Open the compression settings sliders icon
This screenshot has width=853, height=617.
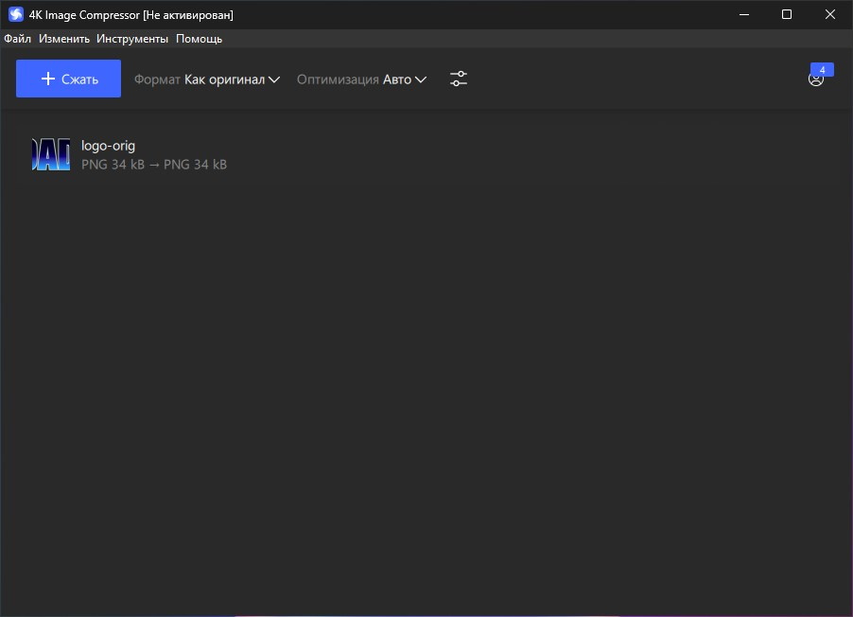point(459,79)
